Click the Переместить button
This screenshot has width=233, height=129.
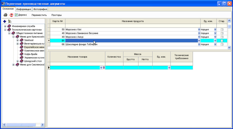(x=39, y=15)
